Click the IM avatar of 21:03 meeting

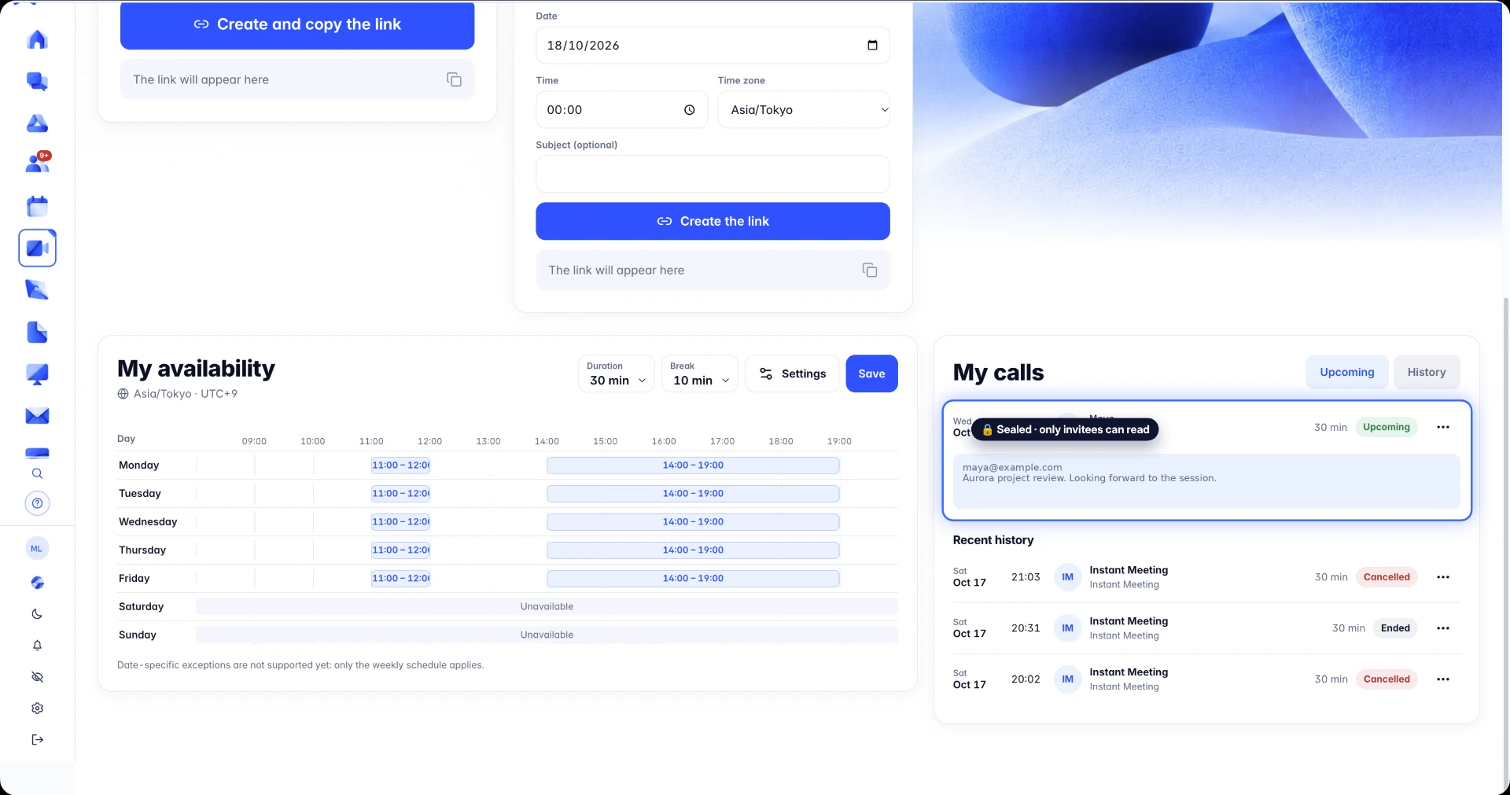[1067, 577]
